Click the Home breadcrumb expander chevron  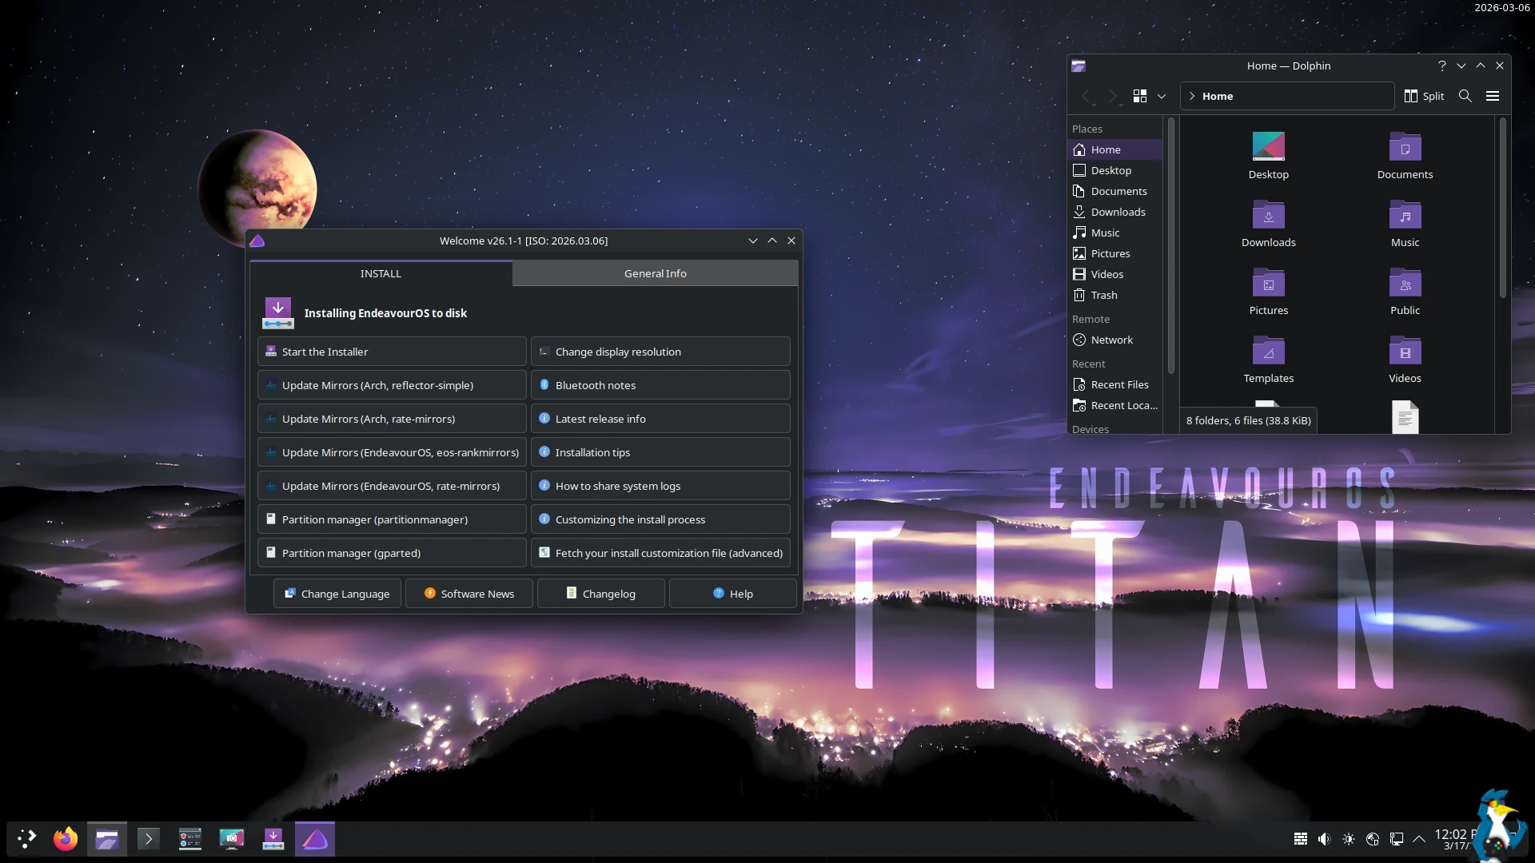coord(1192,96)
